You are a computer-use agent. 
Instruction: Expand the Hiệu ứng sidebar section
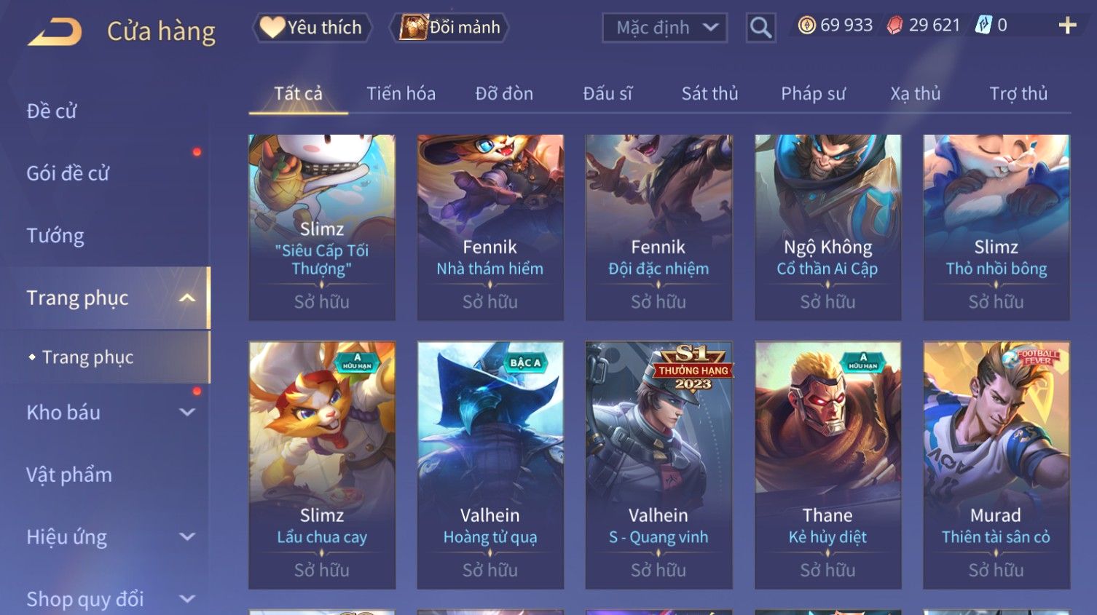pos(186,537)
